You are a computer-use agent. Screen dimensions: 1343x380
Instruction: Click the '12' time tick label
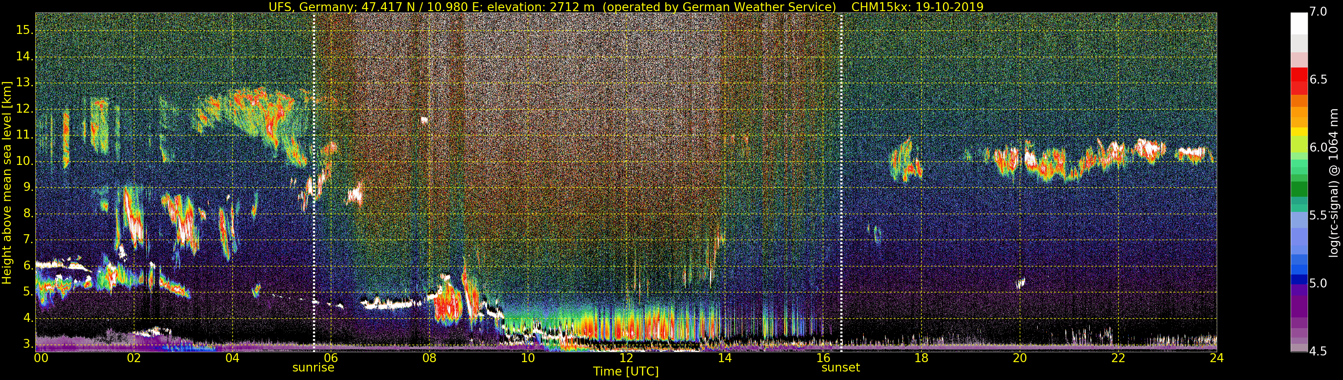626,358
